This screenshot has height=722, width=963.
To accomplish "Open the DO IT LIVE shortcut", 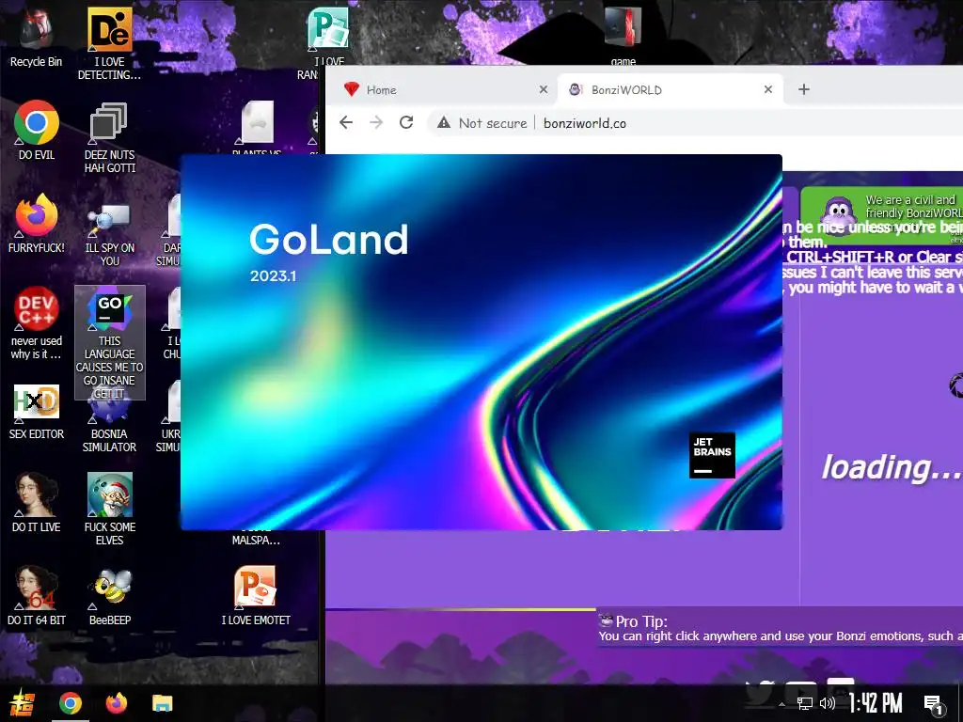I will tap(37, 502).
